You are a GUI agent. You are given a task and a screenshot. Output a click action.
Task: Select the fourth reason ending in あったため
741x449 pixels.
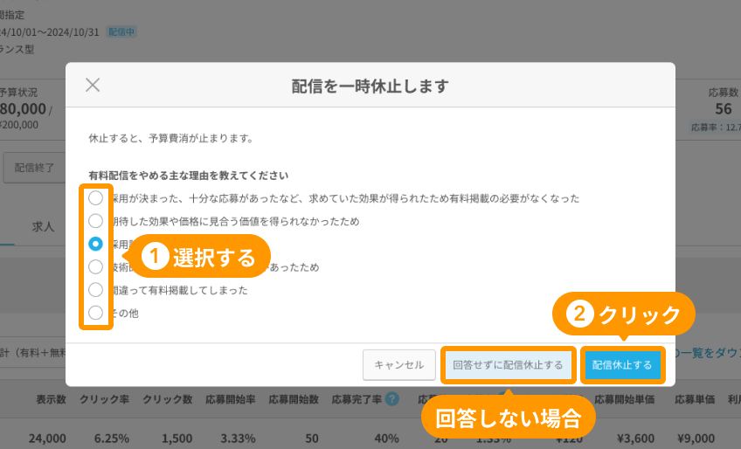95,267
